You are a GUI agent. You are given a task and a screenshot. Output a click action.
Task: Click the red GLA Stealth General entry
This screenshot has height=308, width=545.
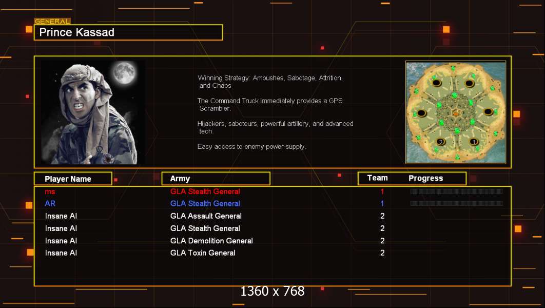[205, 191]
